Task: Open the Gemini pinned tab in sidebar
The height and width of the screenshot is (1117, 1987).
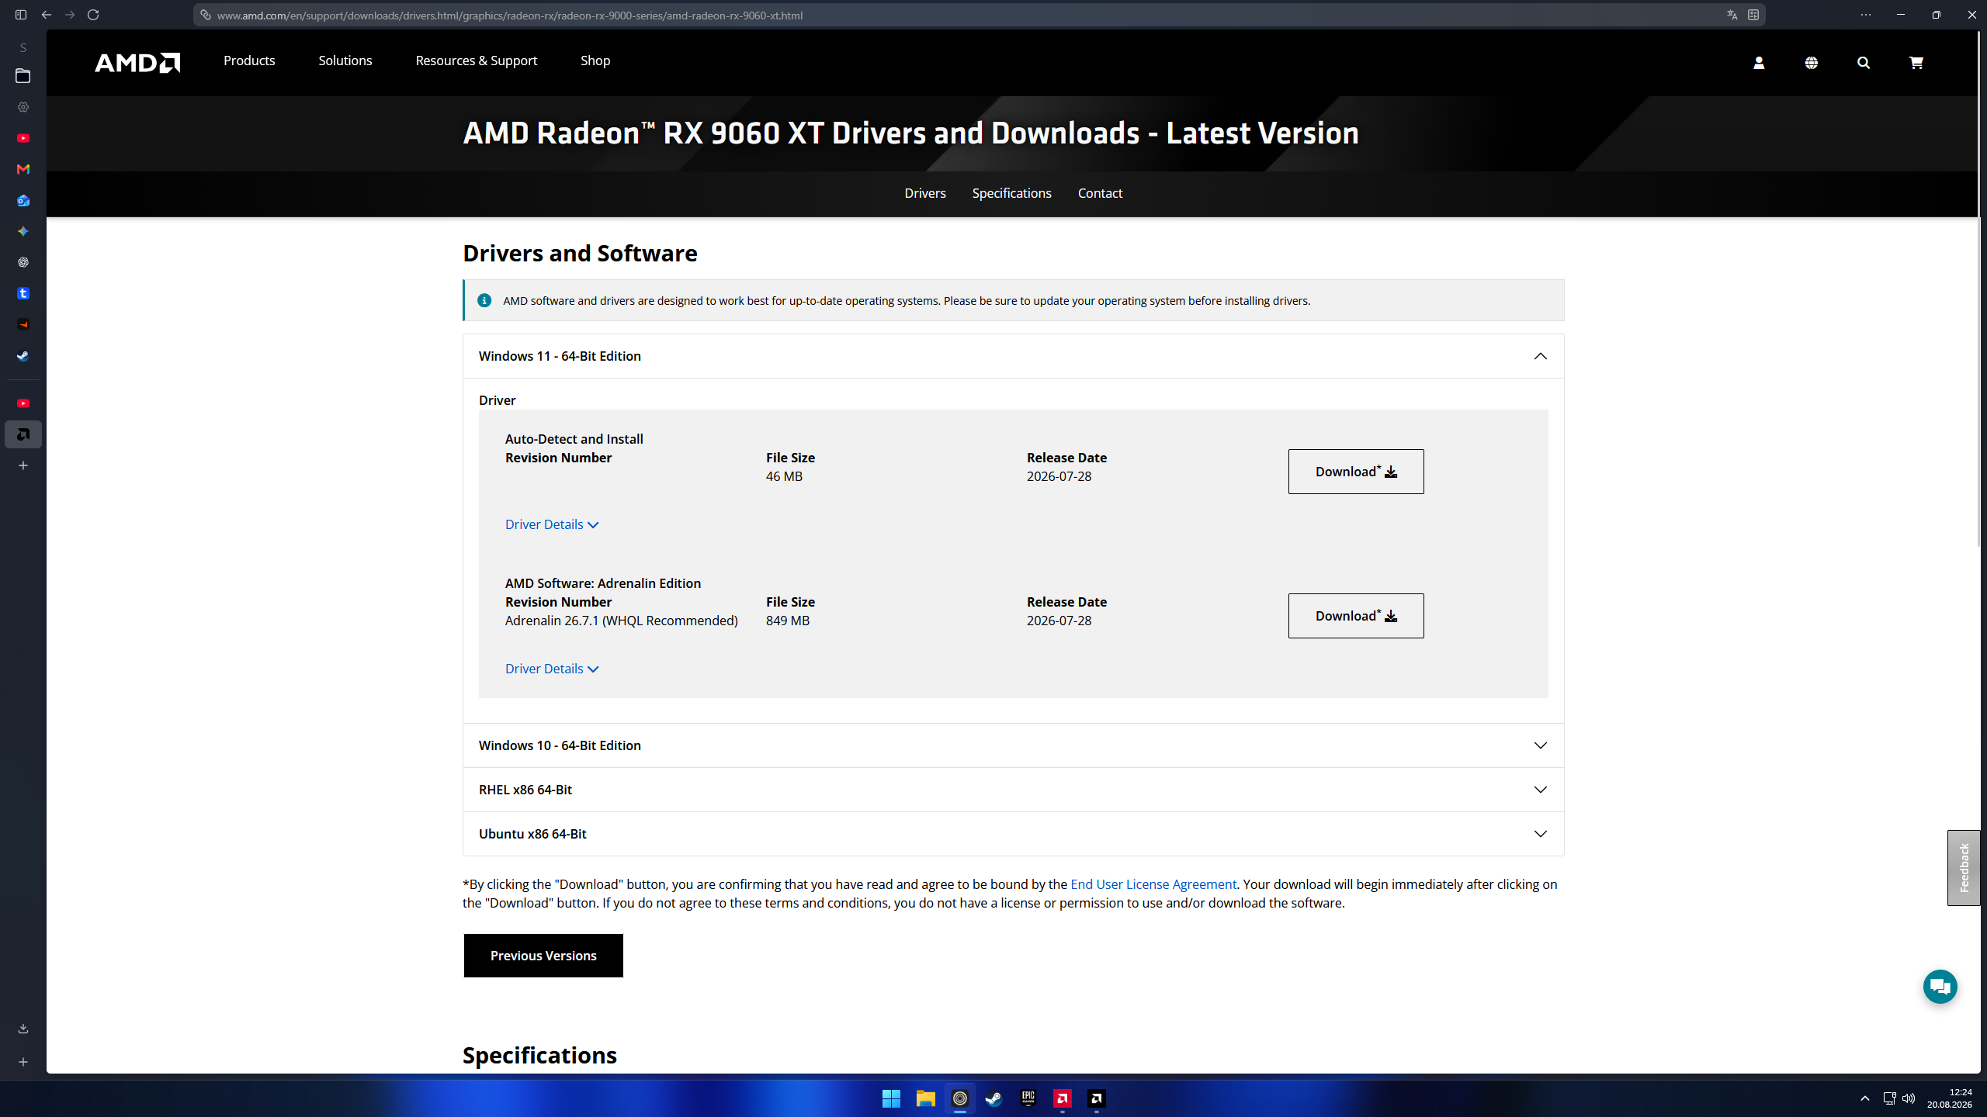Action: (23, 231)
